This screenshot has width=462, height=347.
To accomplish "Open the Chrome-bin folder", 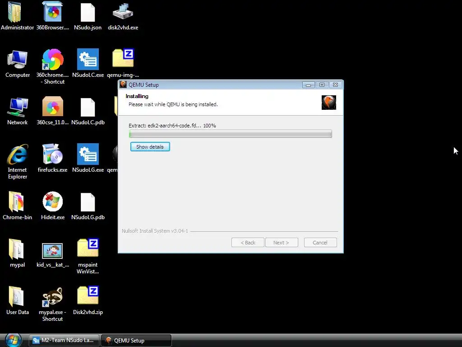I will tap(16, 202).
